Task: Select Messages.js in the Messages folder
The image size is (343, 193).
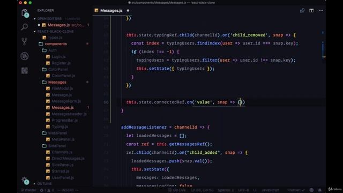Action: (x=63, y=107)
